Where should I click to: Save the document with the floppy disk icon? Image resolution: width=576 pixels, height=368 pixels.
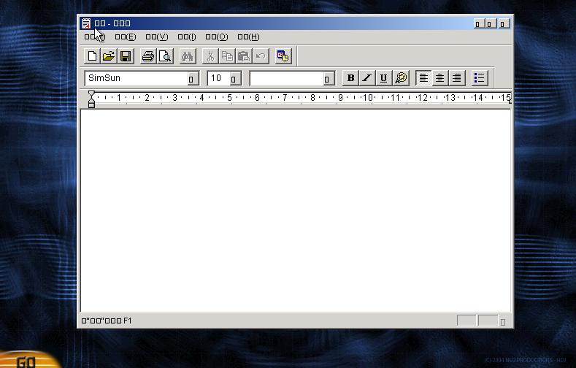126,56
